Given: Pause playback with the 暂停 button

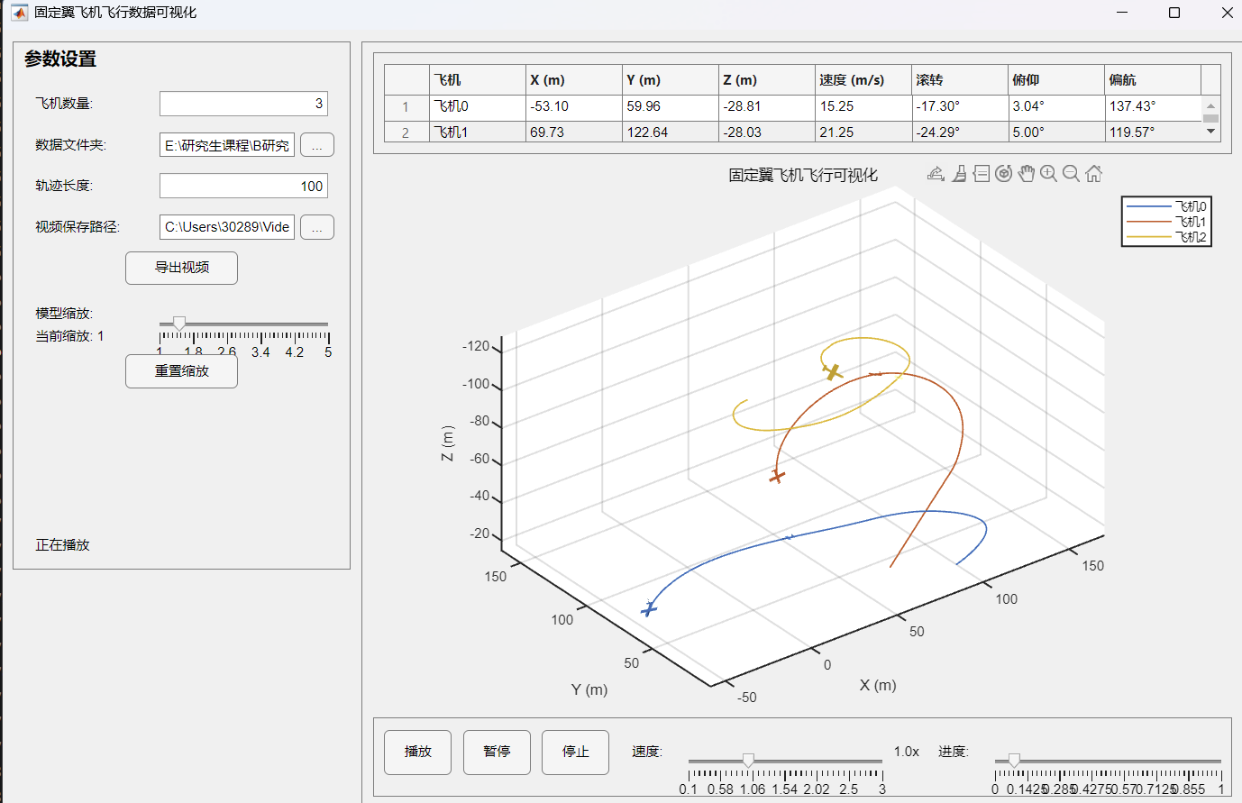Looking at the screenshot, I should [497, 752].
